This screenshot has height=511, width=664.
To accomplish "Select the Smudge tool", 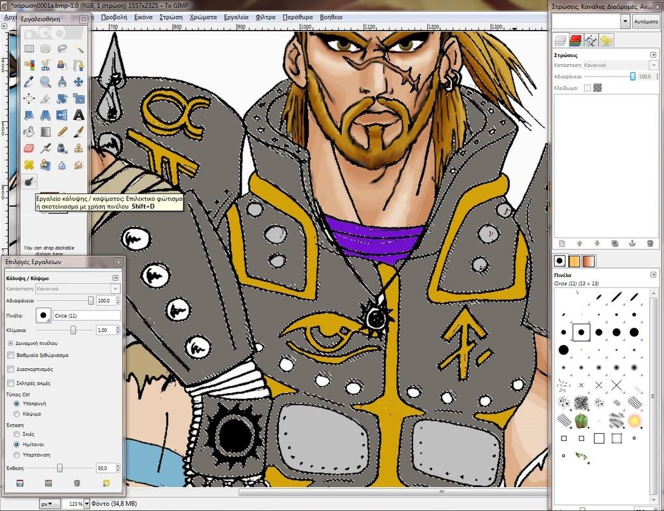I will pyautogui.click(x=78, y=165).
